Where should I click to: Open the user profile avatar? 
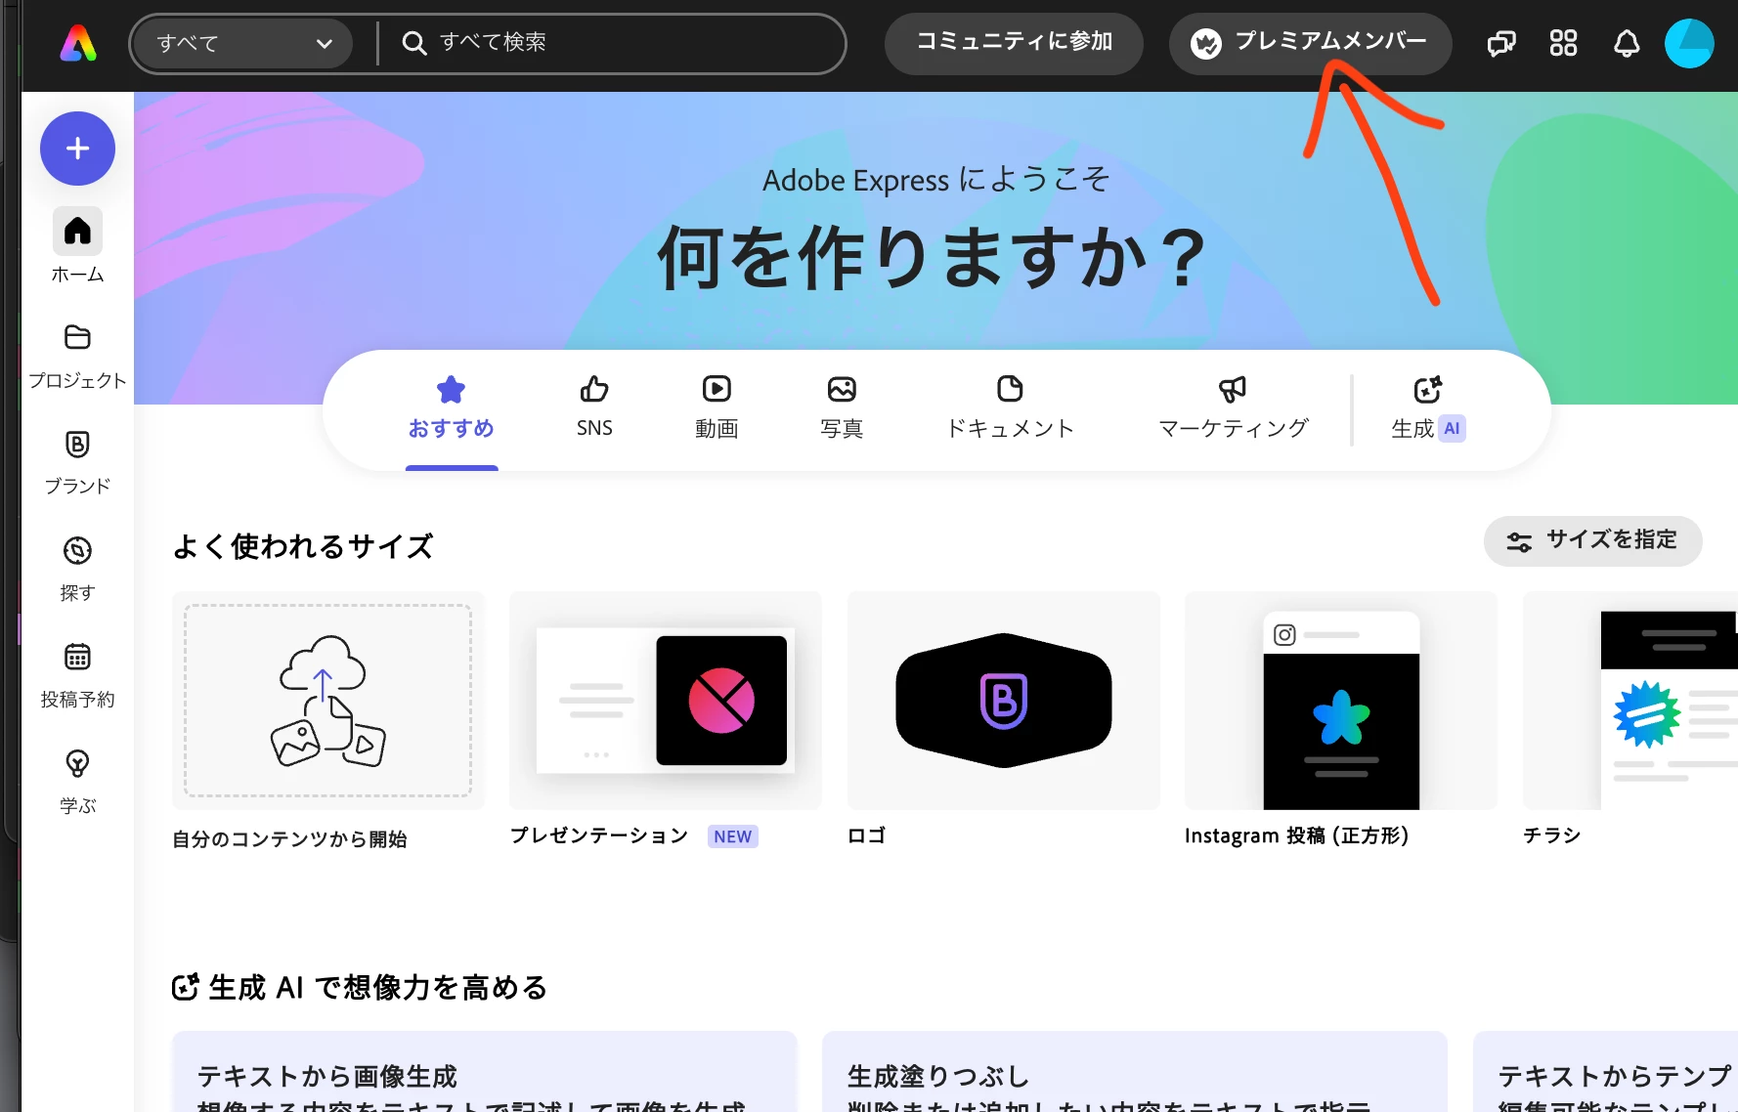(x=1689, y=43)
